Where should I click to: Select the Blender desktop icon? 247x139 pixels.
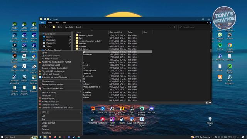[15, 69]
